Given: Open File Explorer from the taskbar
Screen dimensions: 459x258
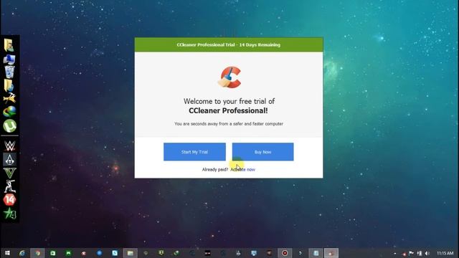Looking at the screenshot, I should click(x=131, y=253).
